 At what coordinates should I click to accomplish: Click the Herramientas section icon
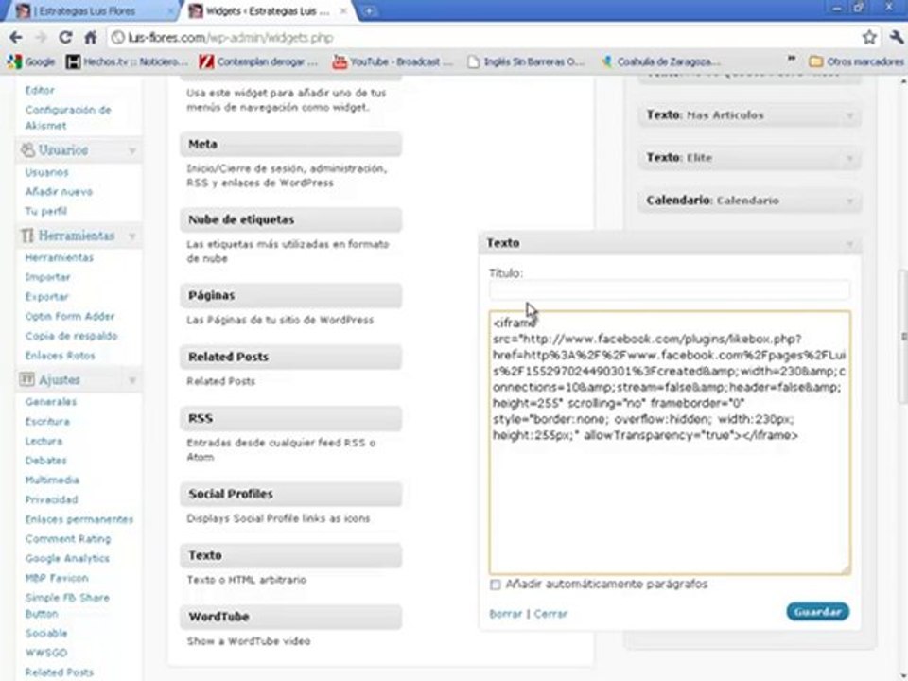point(27,236)
